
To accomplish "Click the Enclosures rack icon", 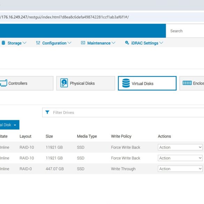I will point(187,83).
